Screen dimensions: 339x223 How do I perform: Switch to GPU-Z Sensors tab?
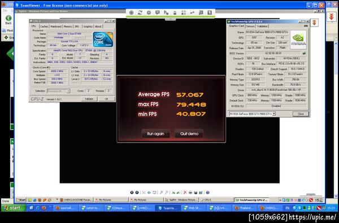pyautogui.click(x=250, y=26)
